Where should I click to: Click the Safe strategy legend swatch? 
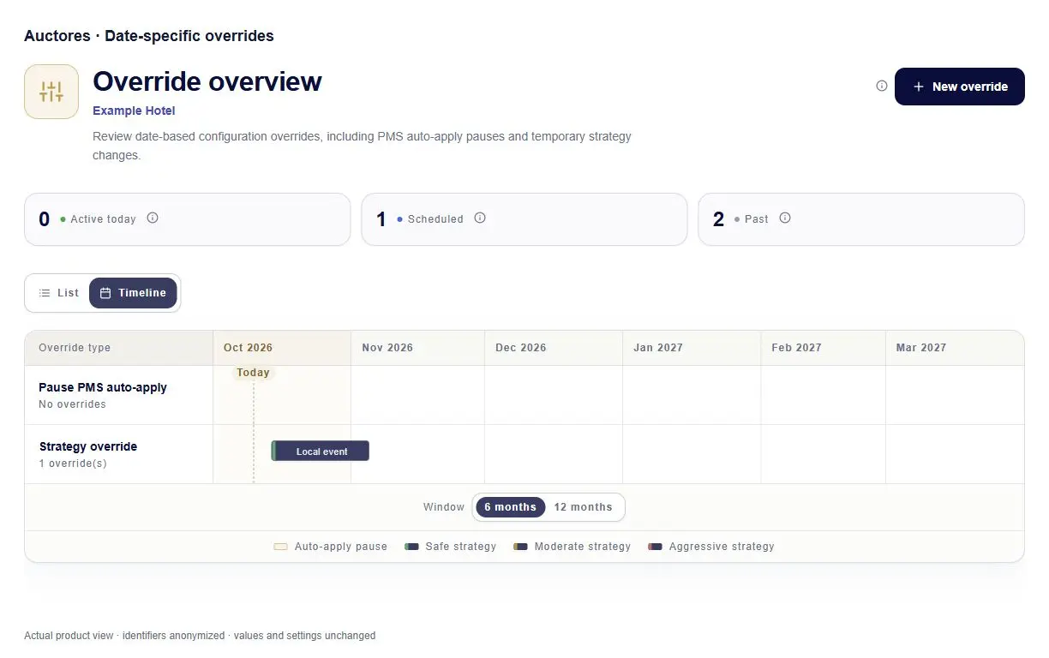click(411, 547)
